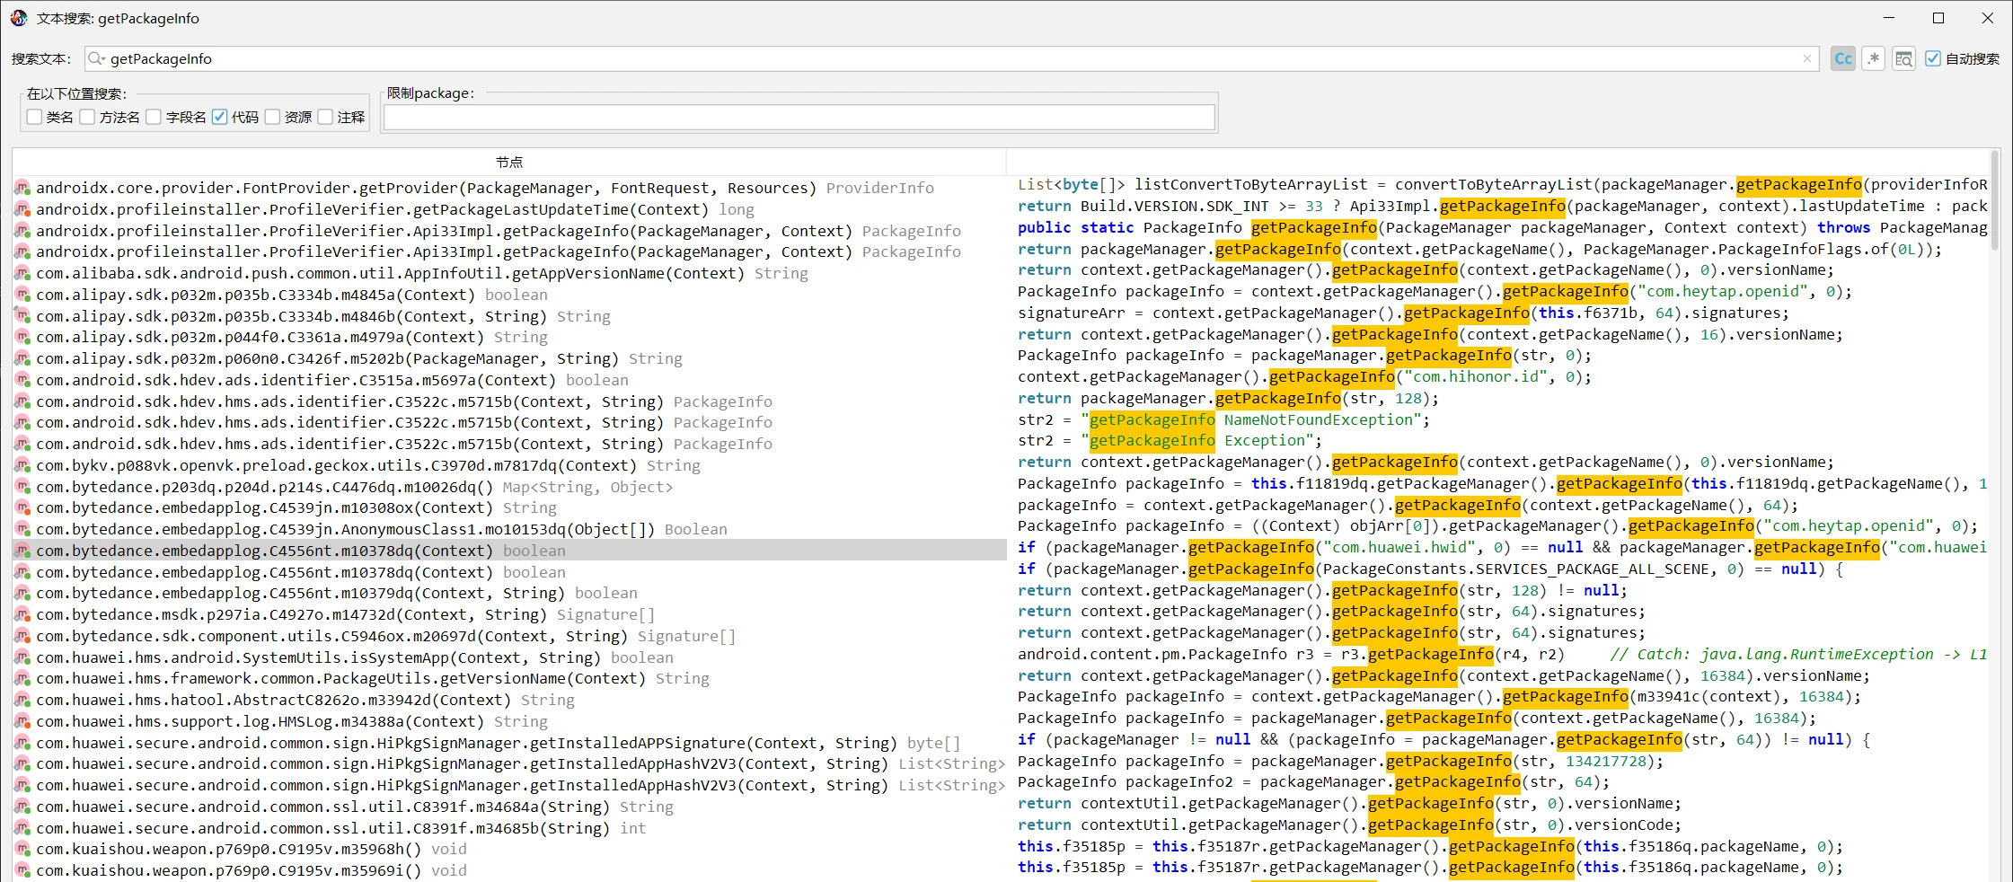
Task: Toggle the case-sensitive Cc button
Action: (1843, 59)
